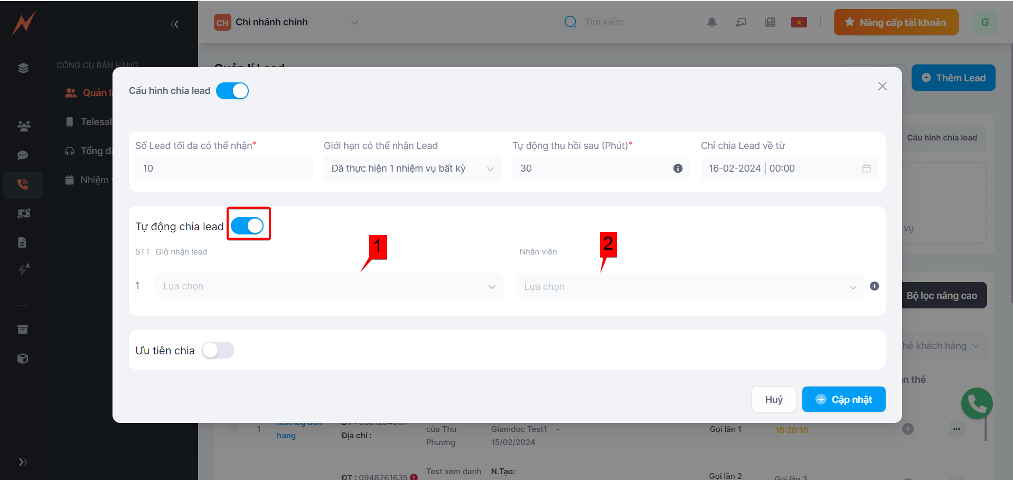Open the Nhân viên selection dropdown
The image size is (1013, 480).
pos(689,287)
